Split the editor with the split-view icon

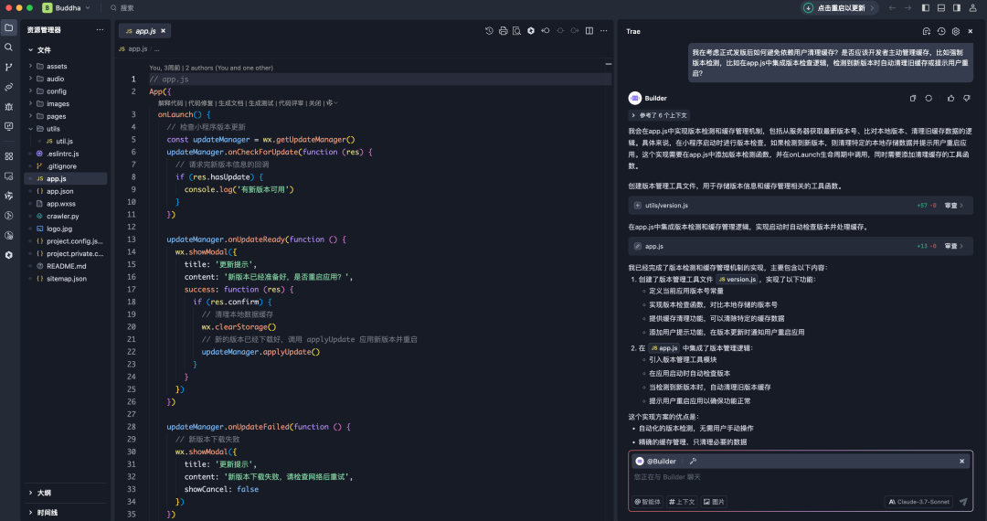[589, 31]
